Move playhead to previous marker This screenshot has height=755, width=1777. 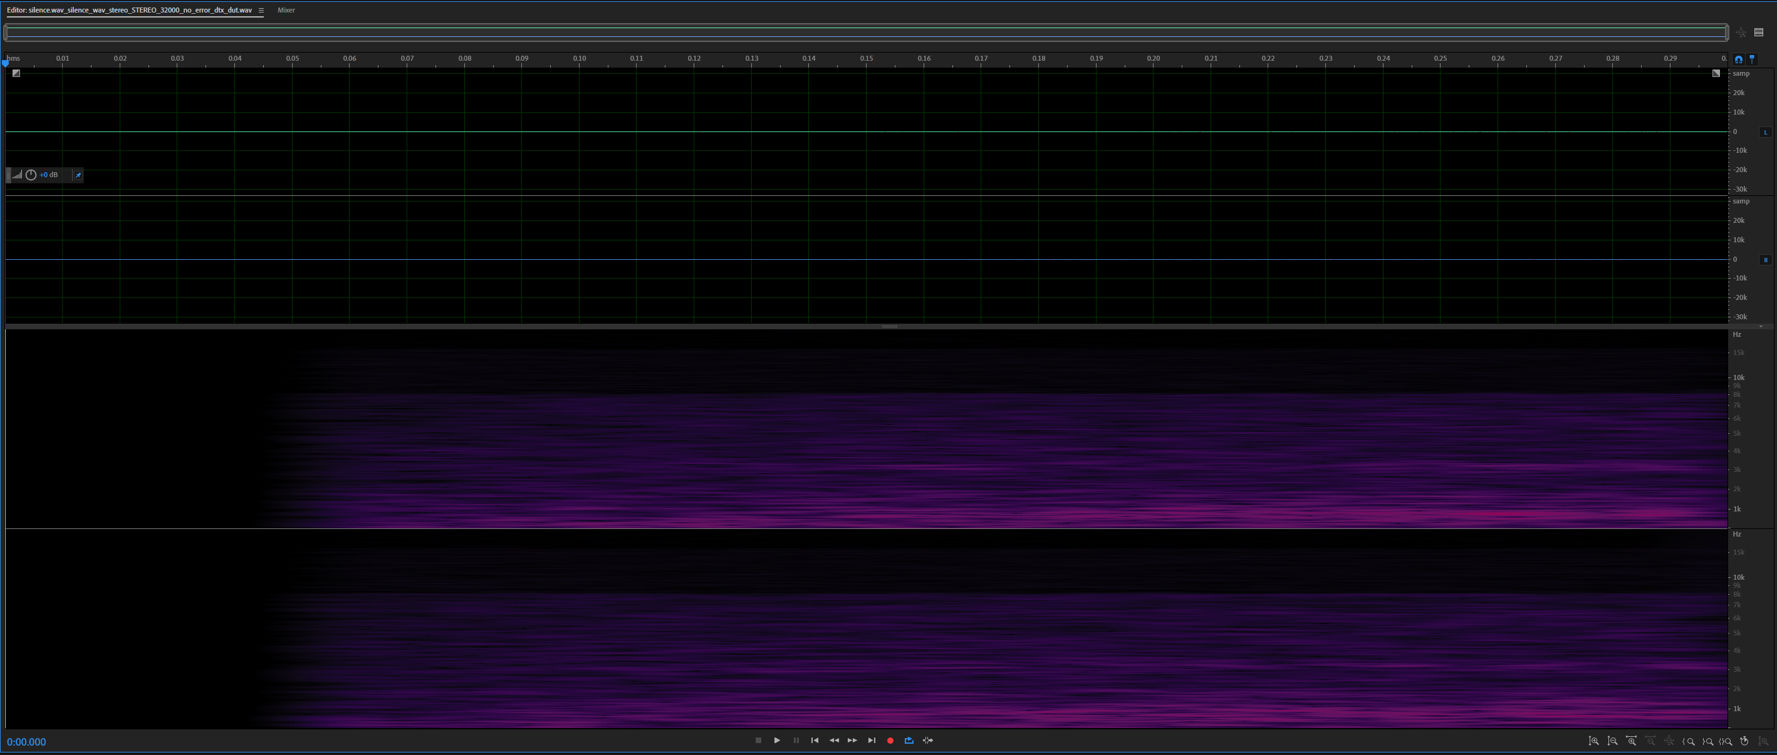click(x=815, y=741)
